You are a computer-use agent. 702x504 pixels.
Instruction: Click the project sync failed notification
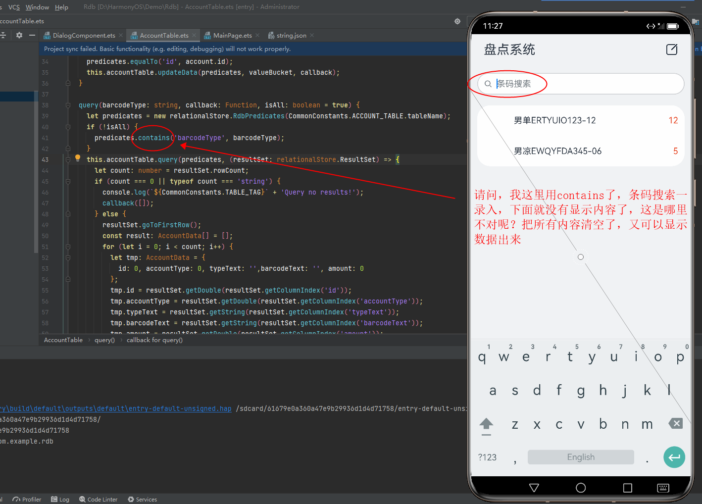pos(167,49)
